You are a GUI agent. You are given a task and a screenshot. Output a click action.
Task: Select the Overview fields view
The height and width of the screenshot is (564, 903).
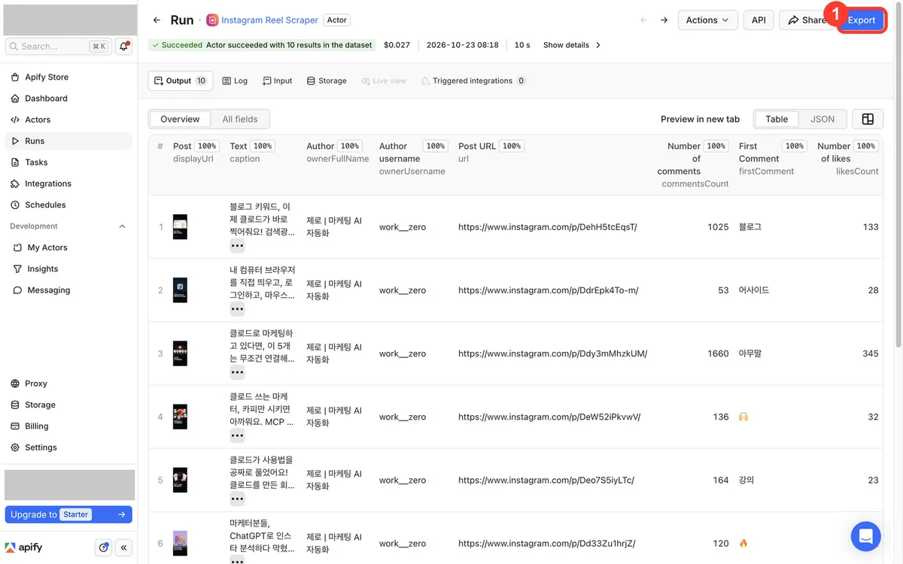click(x=180, y=119)
